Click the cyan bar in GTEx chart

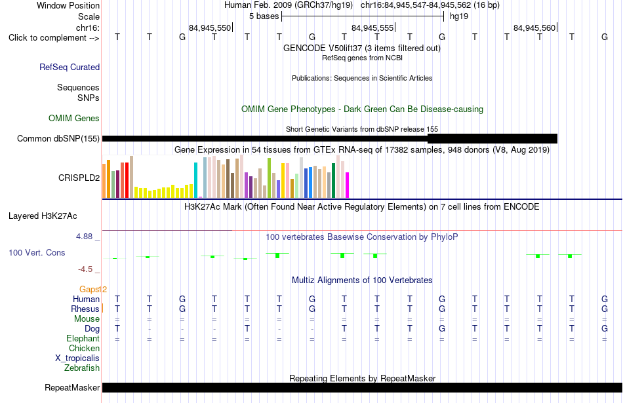coord(195,180)
